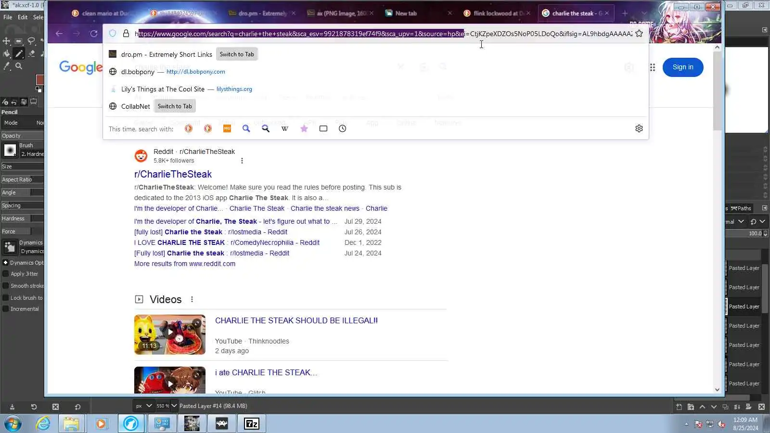Toggle the Incremental checkbox

point(6,309)
